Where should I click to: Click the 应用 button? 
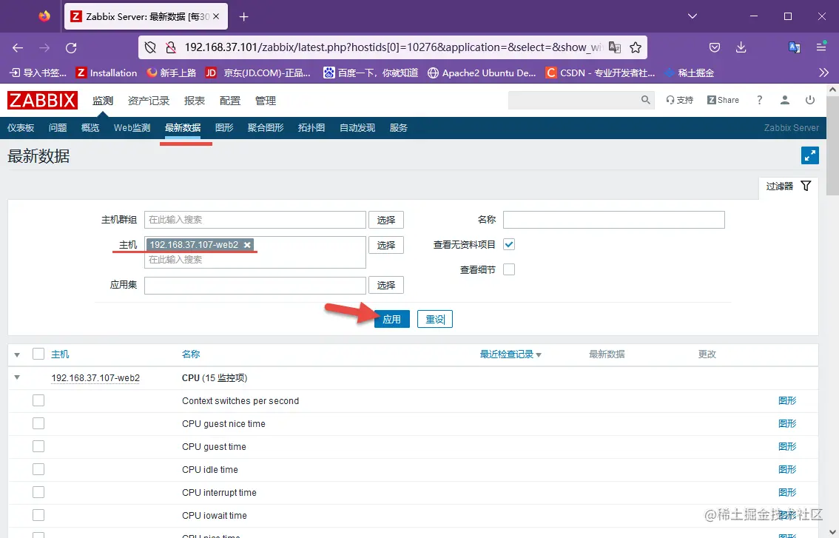tap(391, 319)
